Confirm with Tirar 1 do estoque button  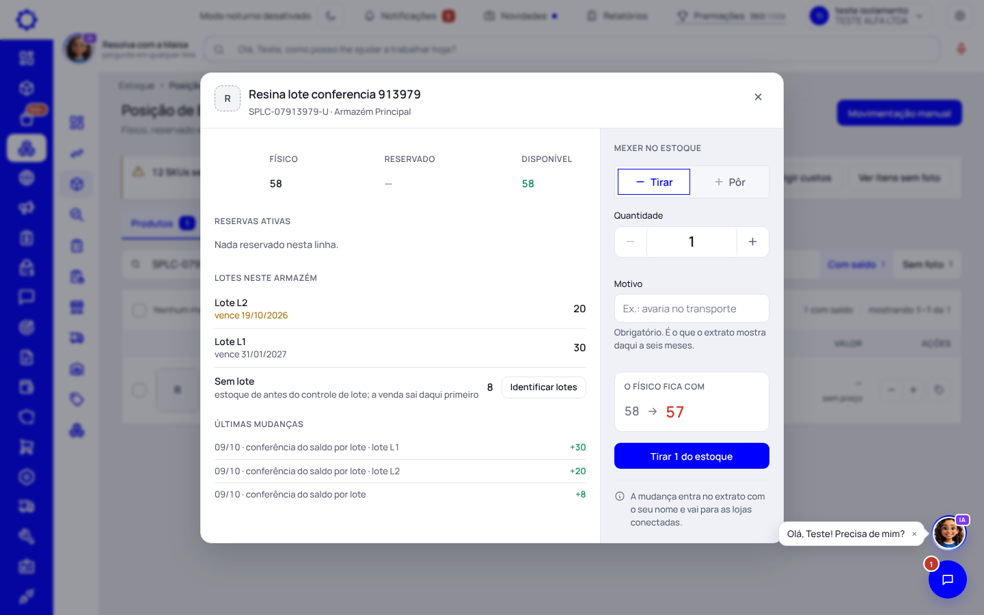click(692, 456)
